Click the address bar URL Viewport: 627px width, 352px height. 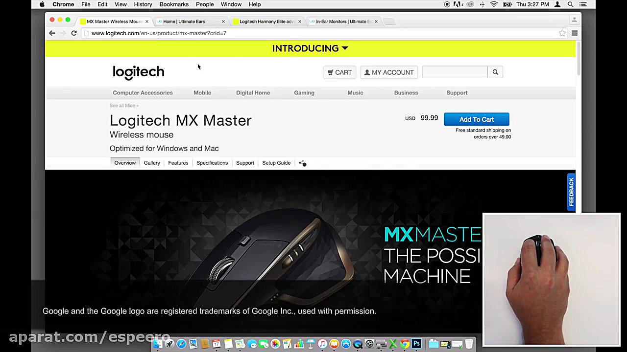click(159, 33)
